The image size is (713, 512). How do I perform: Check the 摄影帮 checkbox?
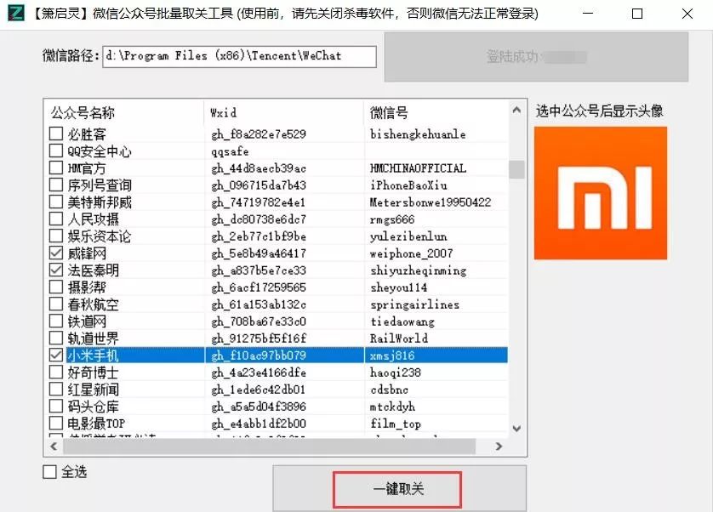coord(56,287)
